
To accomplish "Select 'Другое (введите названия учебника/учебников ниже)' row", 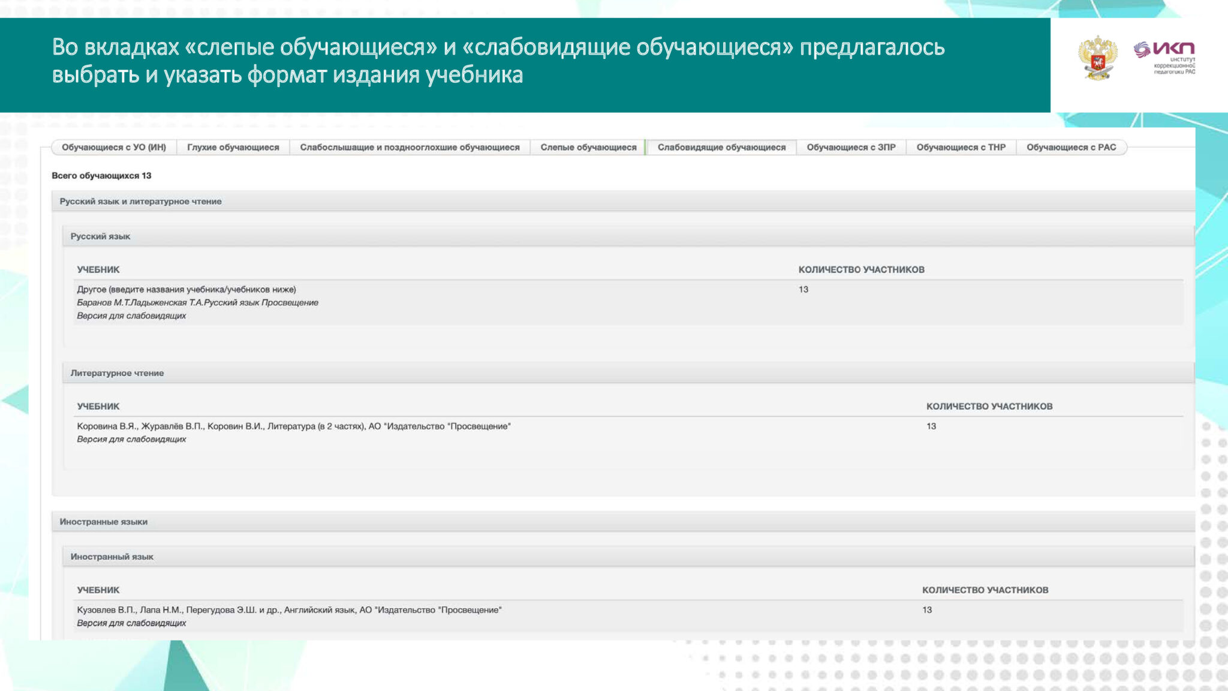I will [628, 302].
